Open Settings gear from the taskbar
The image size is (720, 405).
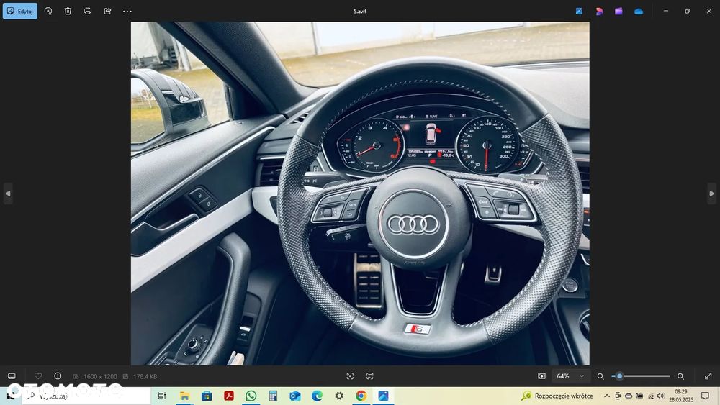[x=339, y=396]
